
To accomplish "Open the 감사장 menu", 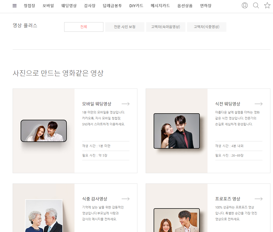I will [90, 6].
